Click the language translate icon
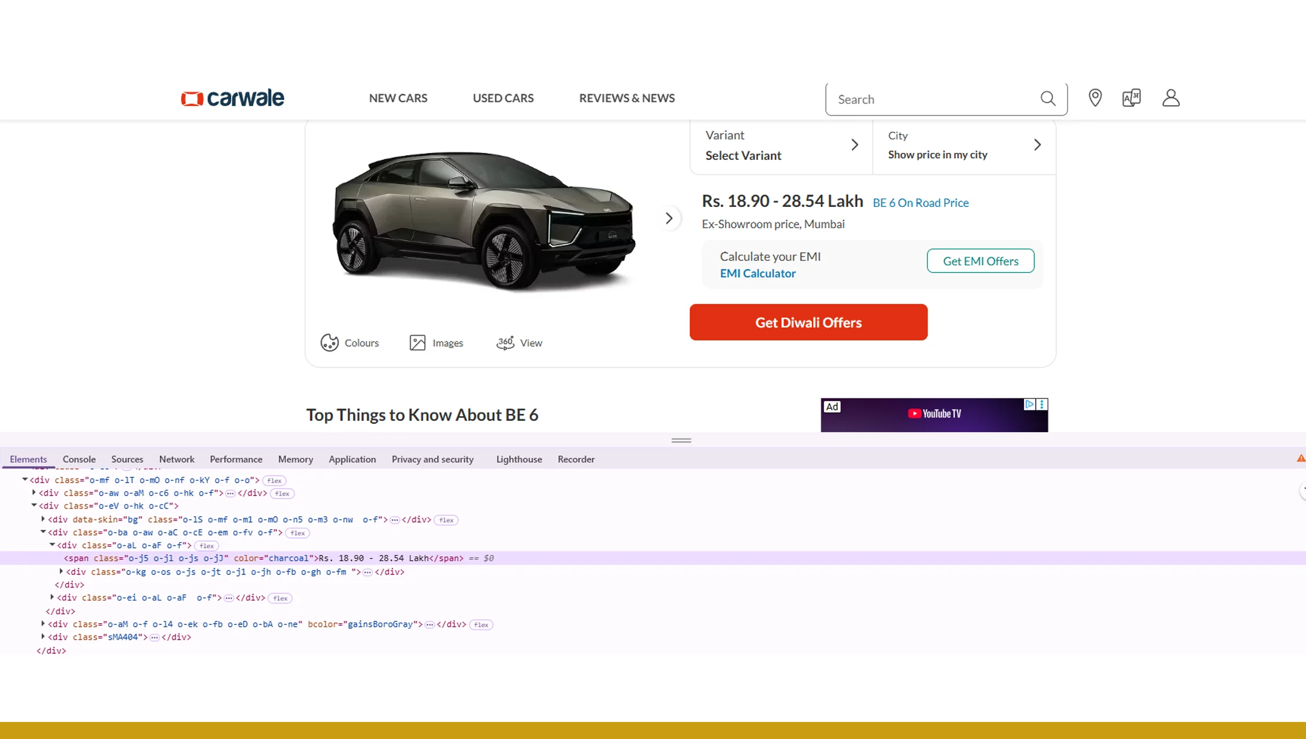 click(x=1131, y=98)
